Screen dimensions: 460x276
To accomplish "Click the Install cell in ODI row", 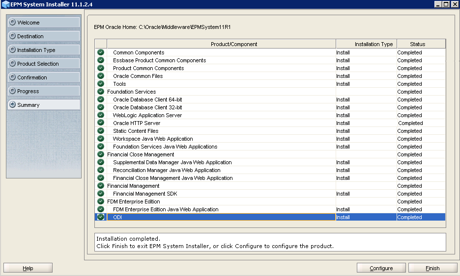I will click(x=367, y=217).
